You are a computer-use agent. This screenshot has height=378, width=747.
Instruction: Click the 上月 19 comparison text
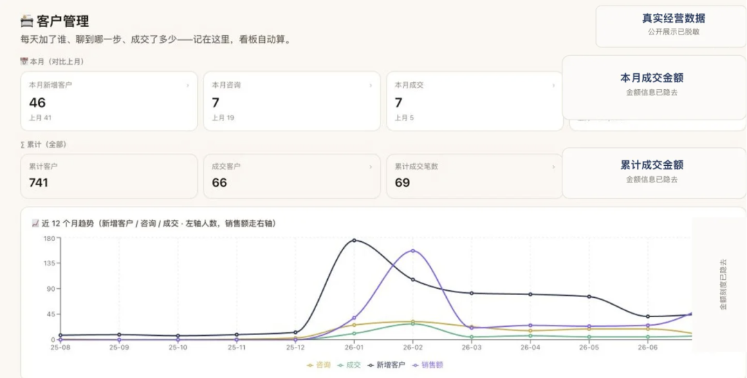223,117
